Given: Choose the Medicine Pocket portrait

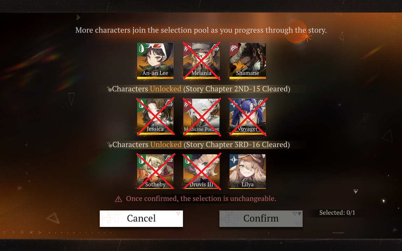Looking at the screenshot, I should point(201,116).
